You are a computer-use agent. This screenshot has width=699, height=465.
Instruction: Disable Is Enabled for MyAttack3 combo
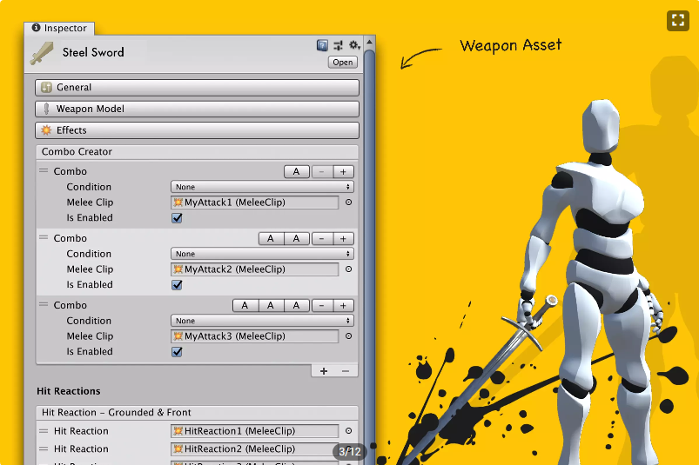177,351
